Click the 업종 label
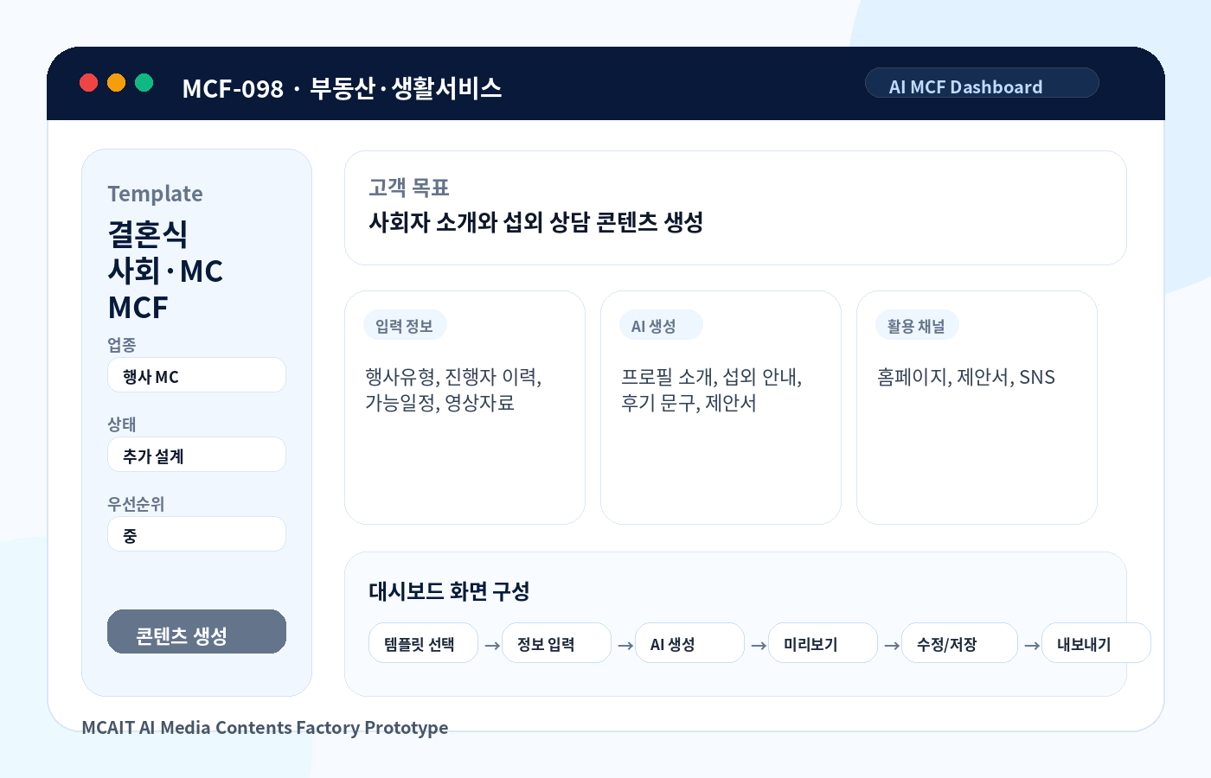 [121, 344]
